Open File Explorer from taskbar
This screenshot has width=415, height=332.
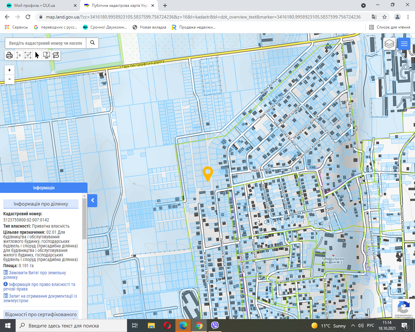[151, 326]
